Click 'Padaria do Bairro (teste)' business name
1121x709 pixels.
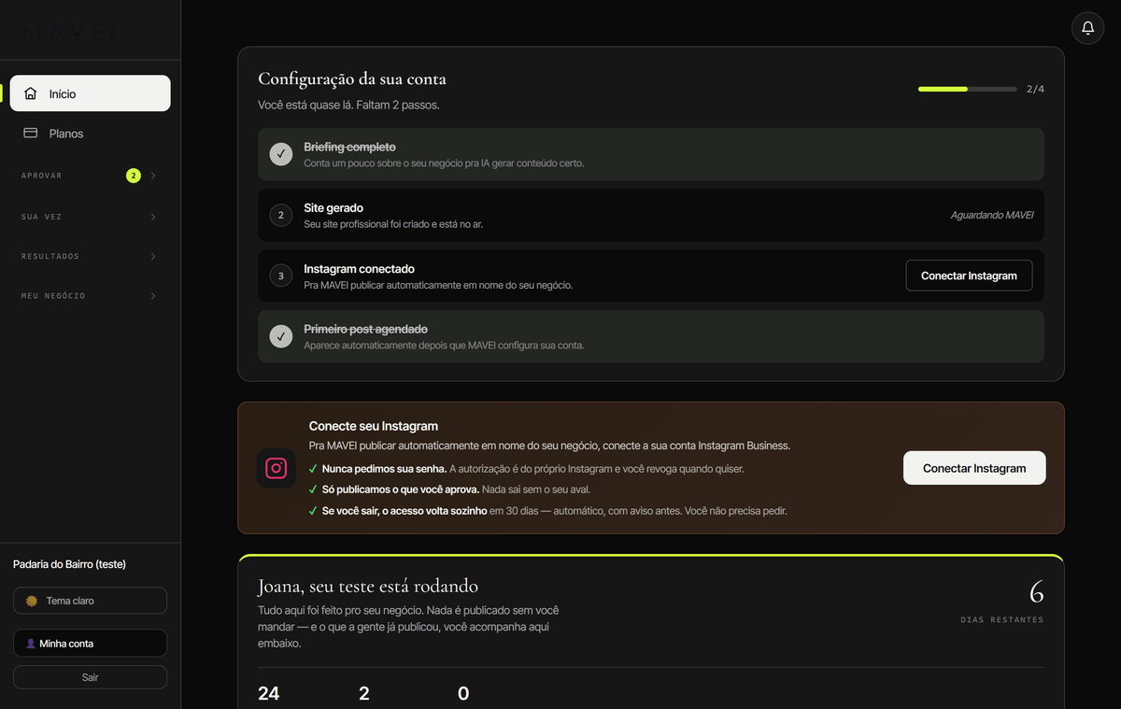(69, 564)
